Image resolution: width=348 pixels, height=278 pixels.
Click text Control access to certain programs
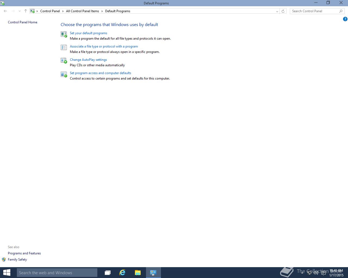tap(120, 78)
